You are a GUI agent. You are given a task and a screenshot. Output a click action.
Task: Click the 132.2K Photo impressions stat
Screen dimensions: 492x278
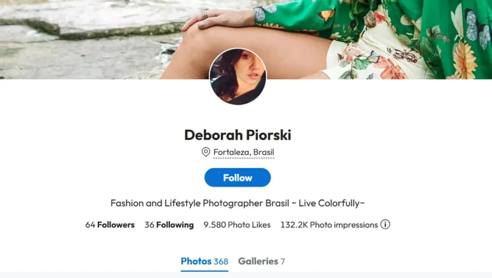tap(329, 225)
